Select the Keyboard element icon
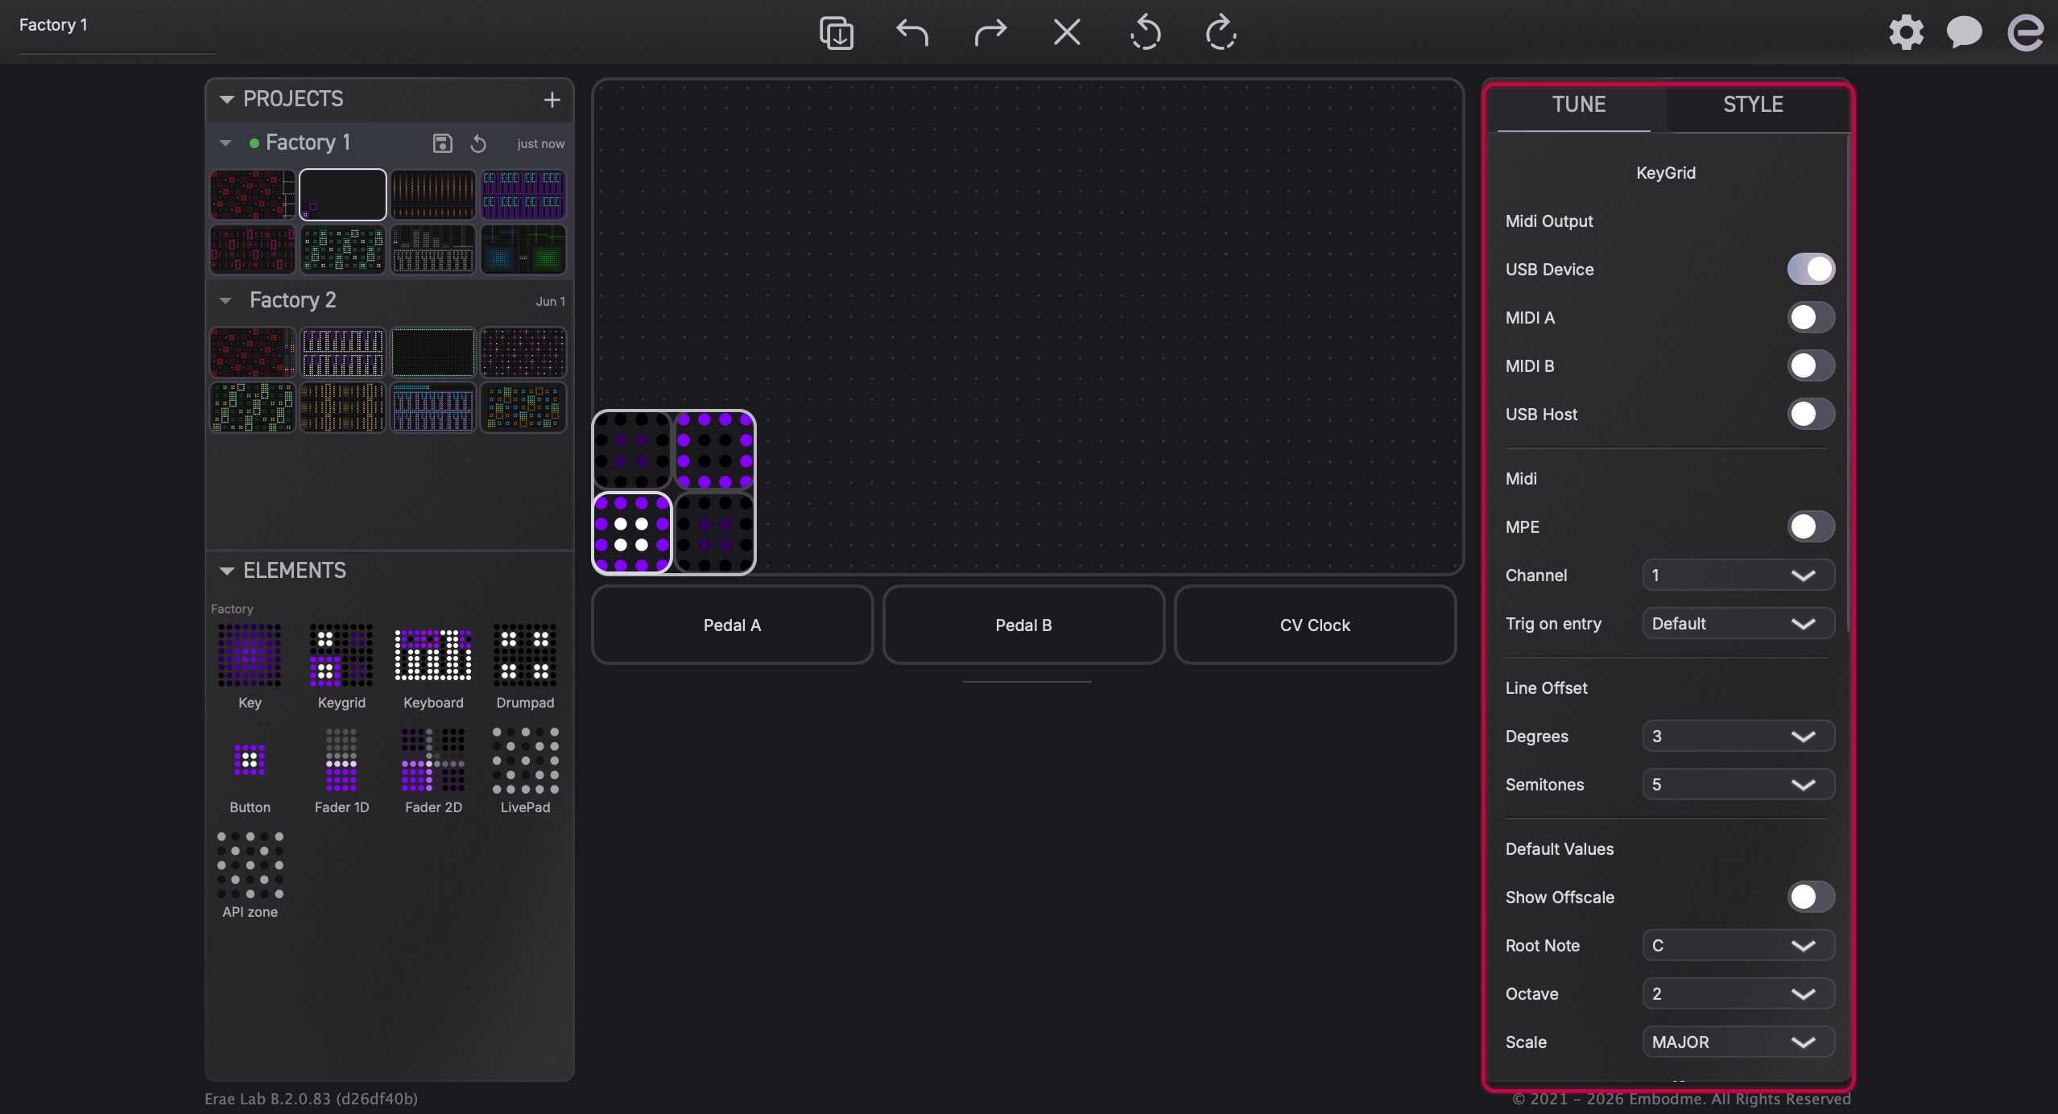Viewport: 2058px width, 1114px height. point(433,655)
